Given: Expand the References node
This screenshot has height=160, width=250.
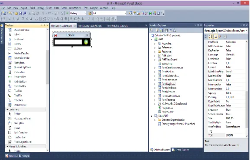Looking at the screenshot, I should [155, 48].
